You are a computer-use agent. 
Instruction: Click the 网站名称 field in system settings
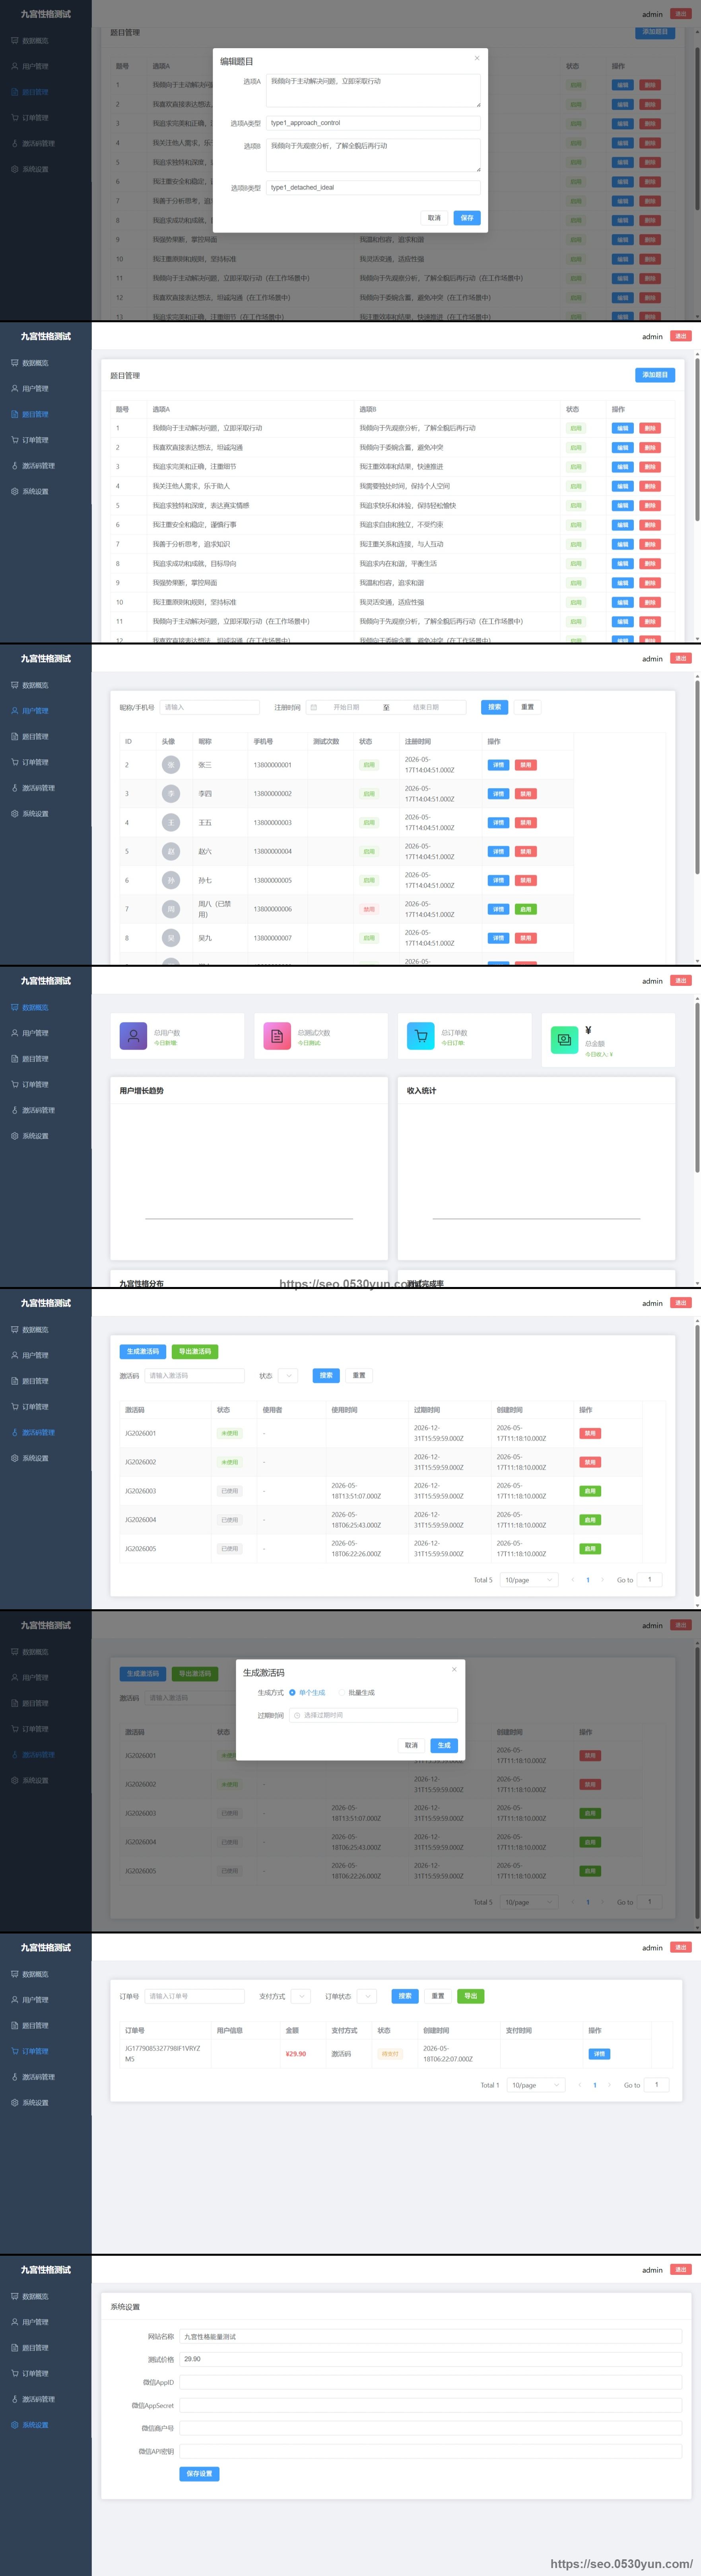pos(431,2337)
